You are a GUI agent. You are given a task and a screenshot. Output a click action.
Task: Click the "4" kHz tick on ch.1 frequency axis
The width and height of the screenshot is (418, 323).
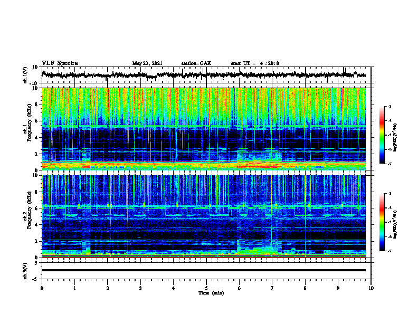click(36, 138)
